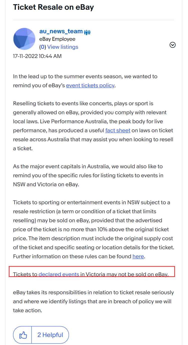
Task: Follow the 'here' link for NSW rules
Action: [138, 256]
